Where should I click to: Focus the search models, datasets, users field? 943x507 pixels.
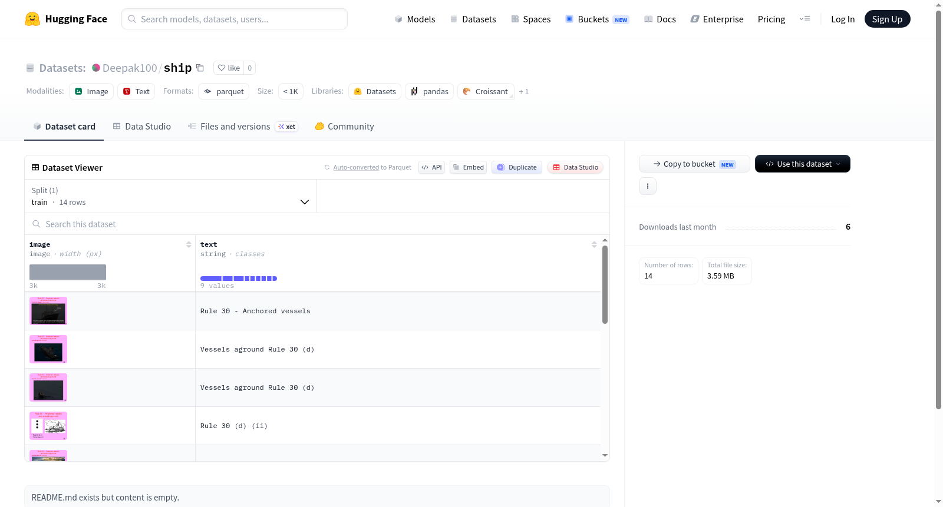[235, 19]
